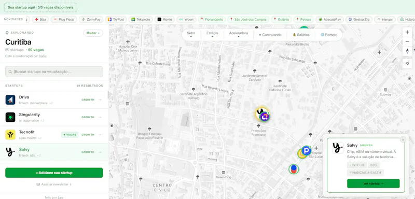The height and width of the screenshot is (199, 415).
Task: Open the Gestoa Erp chip
Action: click(359, 20)
